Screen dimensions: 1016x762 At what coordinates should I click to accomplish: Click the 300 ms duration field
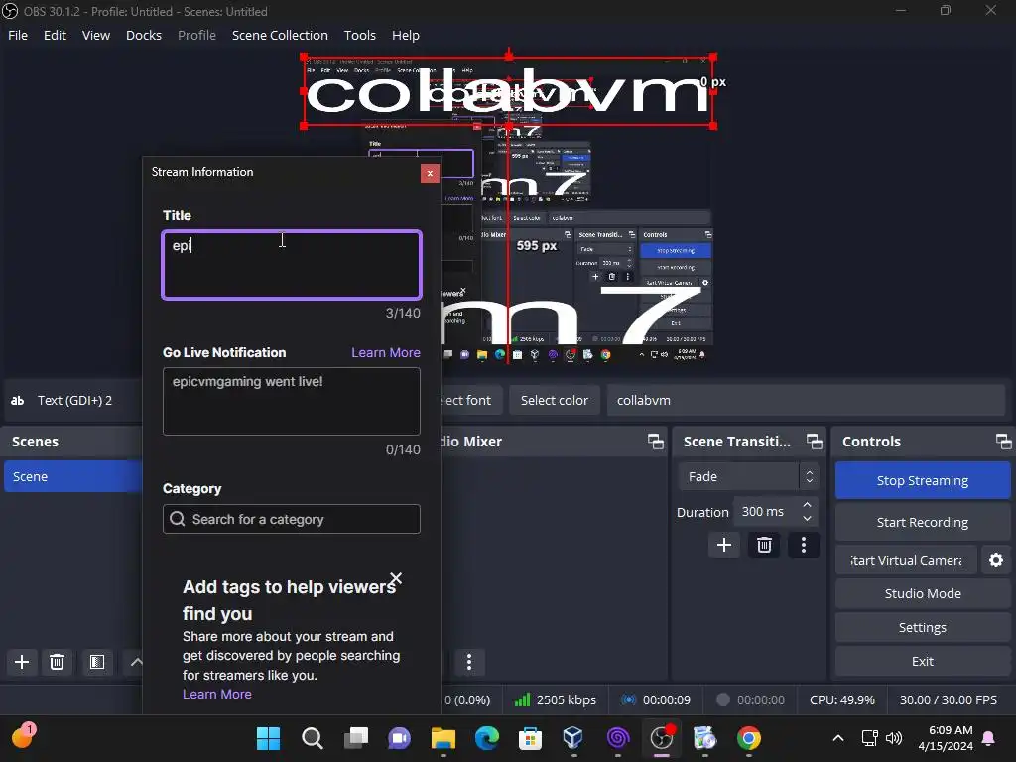tap(766, 511)
